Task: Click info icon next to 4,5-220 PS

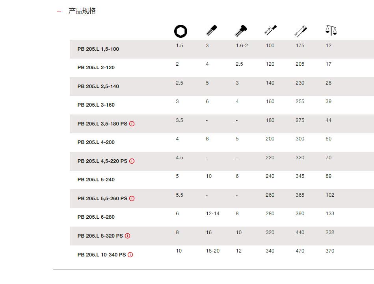Action: [132, 161]
